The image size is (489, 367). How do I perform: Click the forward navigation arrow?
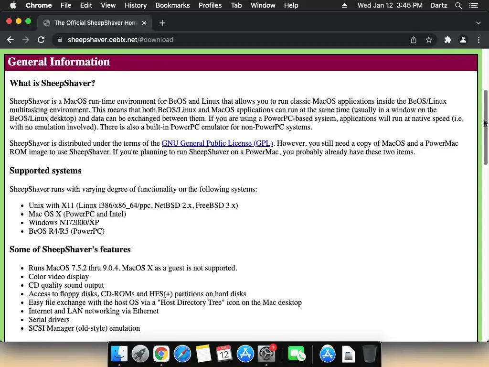tap(26, 40)
